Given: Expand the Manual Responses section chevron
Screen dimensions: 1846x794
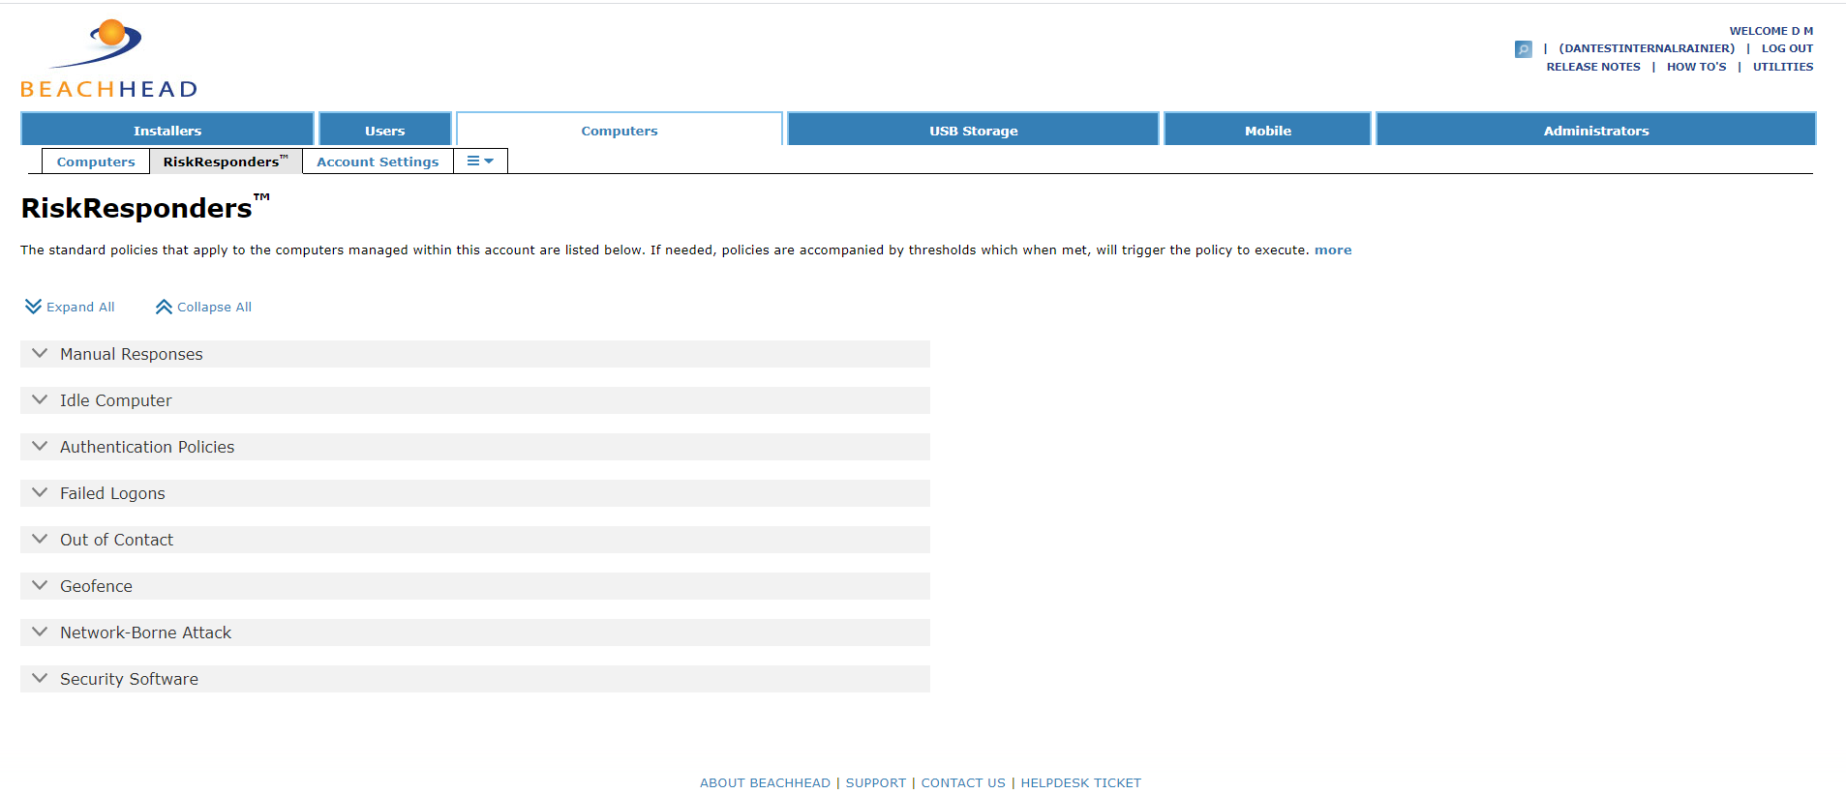Looking at the screenshot, I should 40,354.
